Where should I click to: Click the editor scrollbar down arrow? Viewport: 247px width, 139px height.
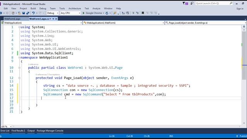(x=244, y=123)
